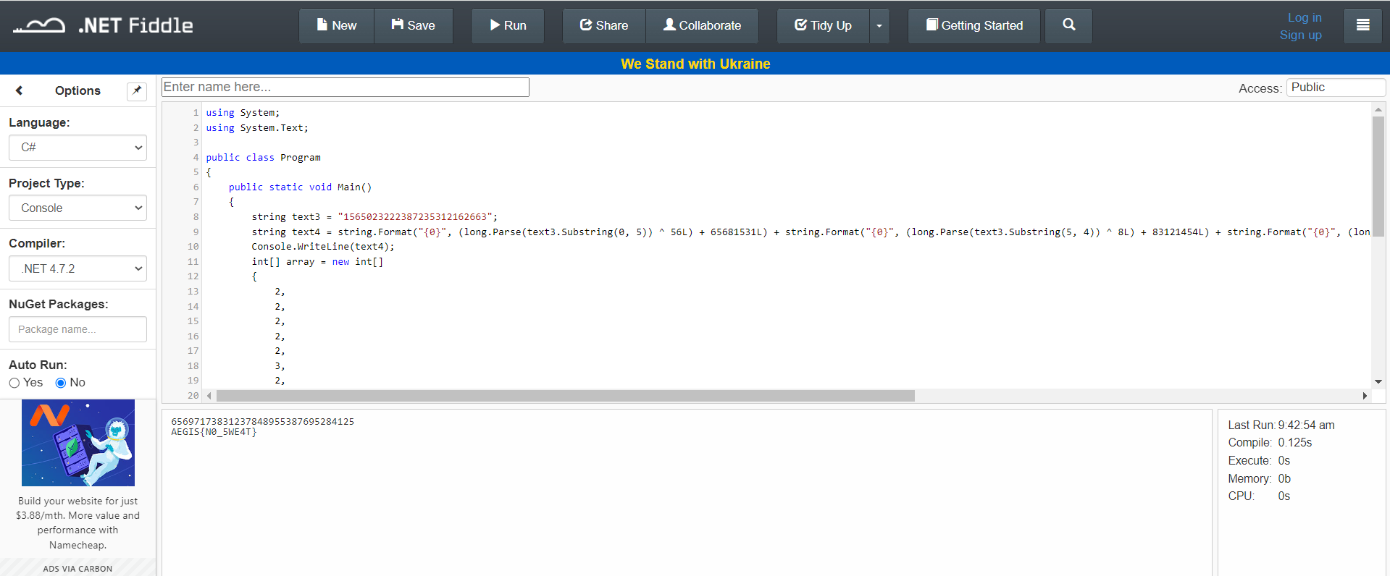Save the fiddle using Save button
Screen dimensions: 1390x576
tap(413, 25)
